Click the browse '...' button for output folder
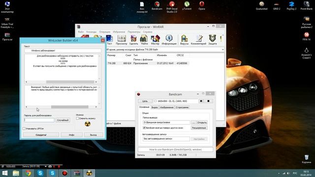Screen dimensions: 315x177 [x=193, y=122]
